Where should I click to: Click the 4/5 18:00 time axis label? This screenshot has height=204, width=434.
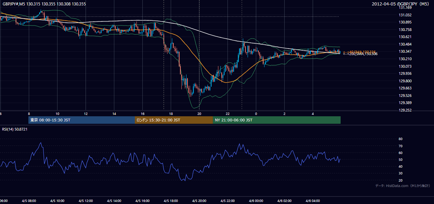coord(171,201)
